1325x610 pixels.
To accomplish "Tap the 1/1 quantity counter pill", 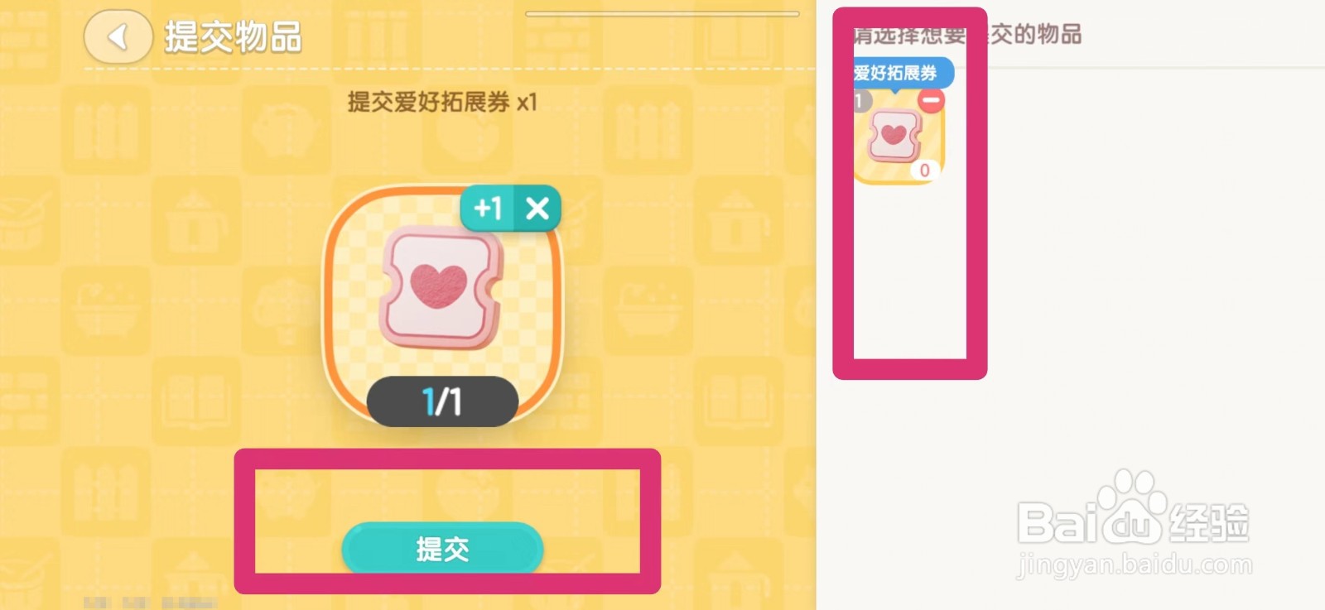I will click(442, 401).
